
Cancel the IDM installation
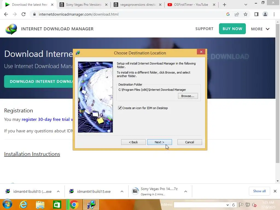click(189, 142)
